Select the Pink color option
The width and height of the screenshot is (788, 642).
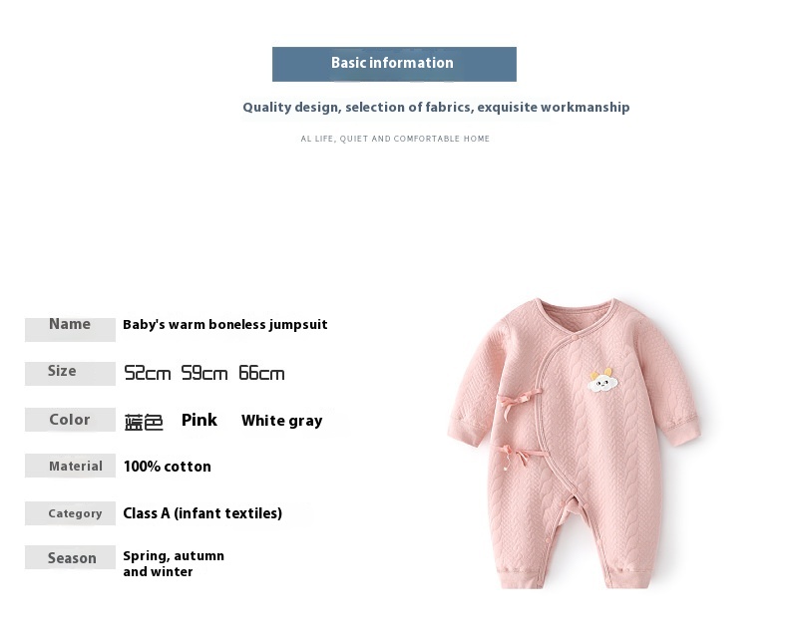pyautogui.click(x=199, y=420)
